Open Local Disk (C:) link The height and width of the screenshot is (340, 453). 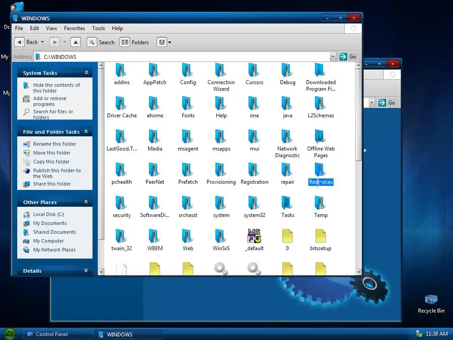click(49, 215)
